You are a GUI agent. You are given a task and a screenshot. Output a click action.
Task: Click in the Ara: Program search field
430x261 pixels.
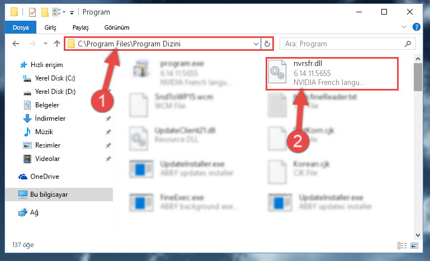coord(343,44)
